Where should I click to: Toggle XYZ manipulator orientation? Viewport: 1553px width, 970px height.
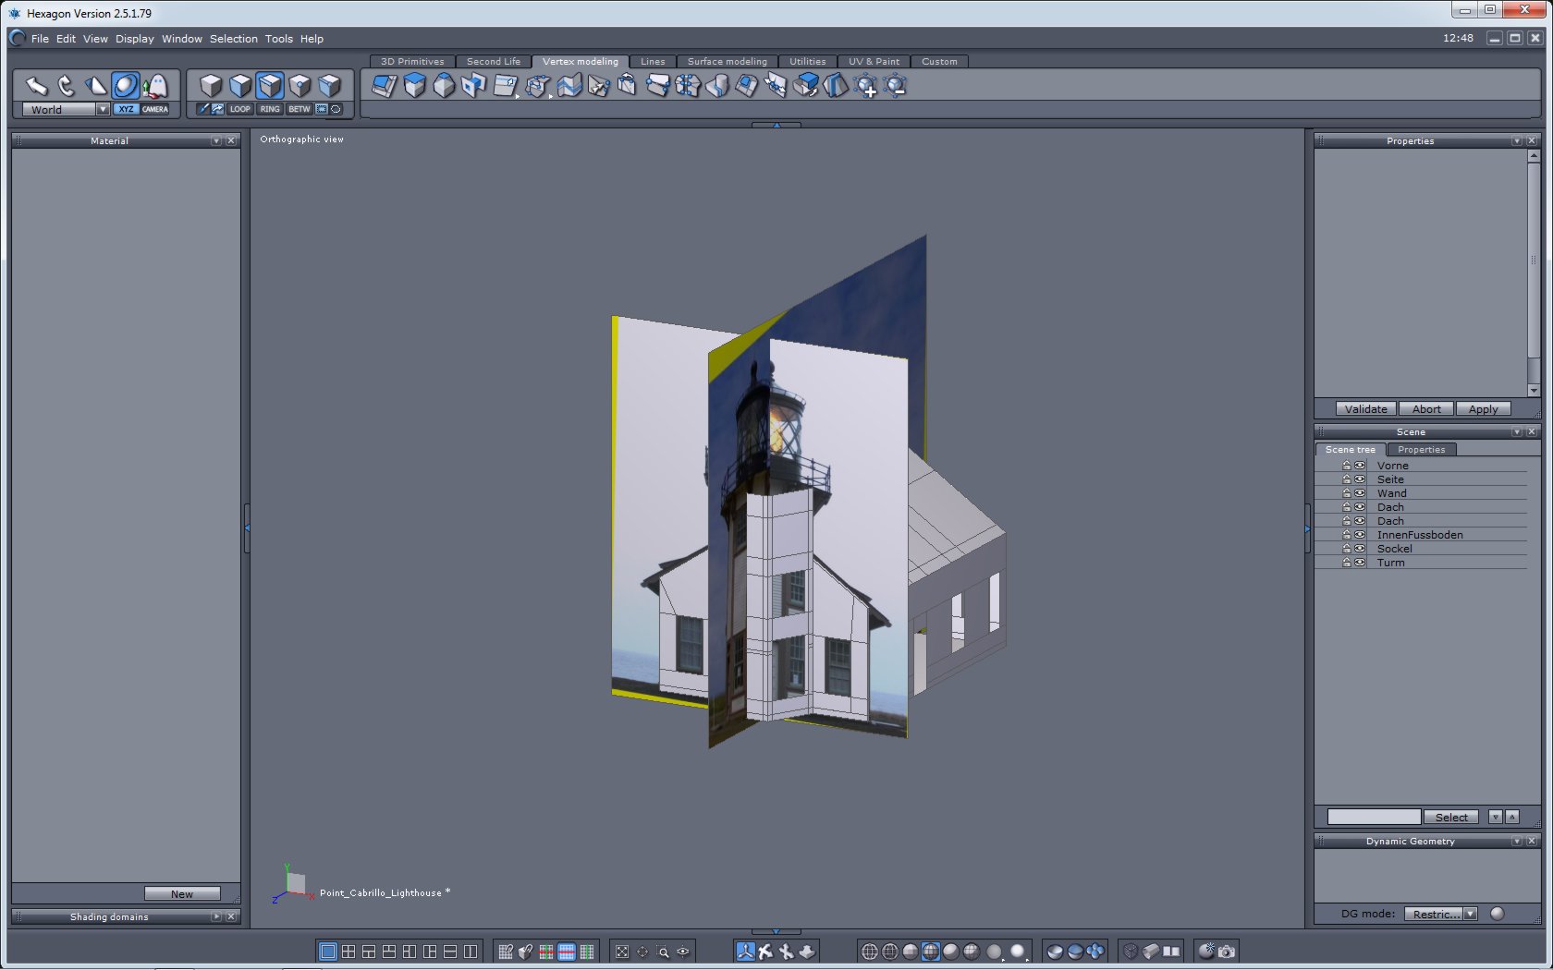126,109
